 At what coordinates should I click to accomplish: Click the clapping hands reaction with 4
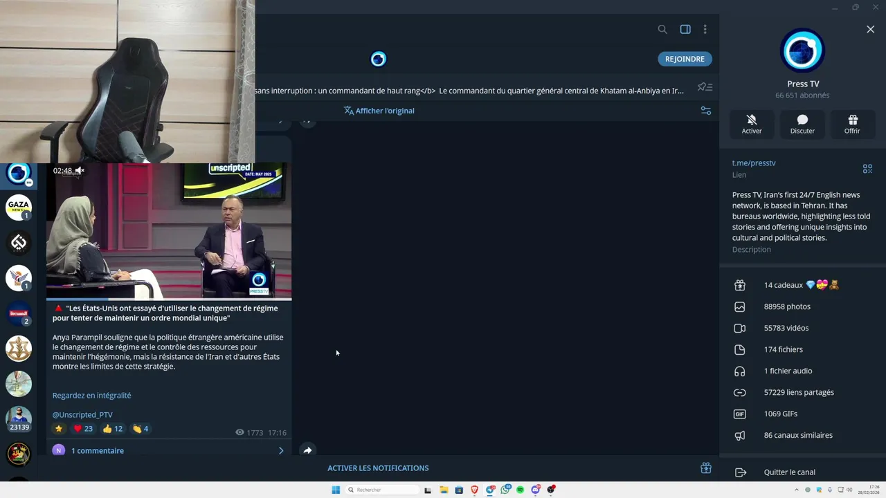(x=141, y=429)
